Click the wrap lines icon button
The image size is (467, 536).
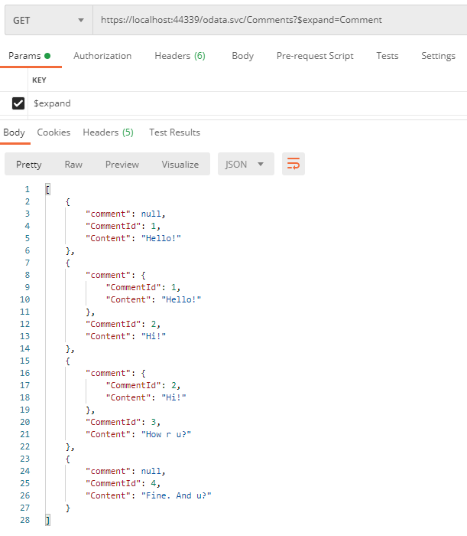pyautogui.click(x=293, y=164)
